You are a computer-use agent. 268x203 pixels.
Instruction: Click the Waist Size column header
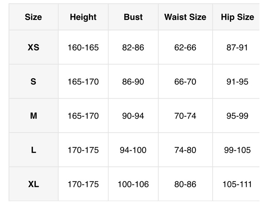click(185, 17)
